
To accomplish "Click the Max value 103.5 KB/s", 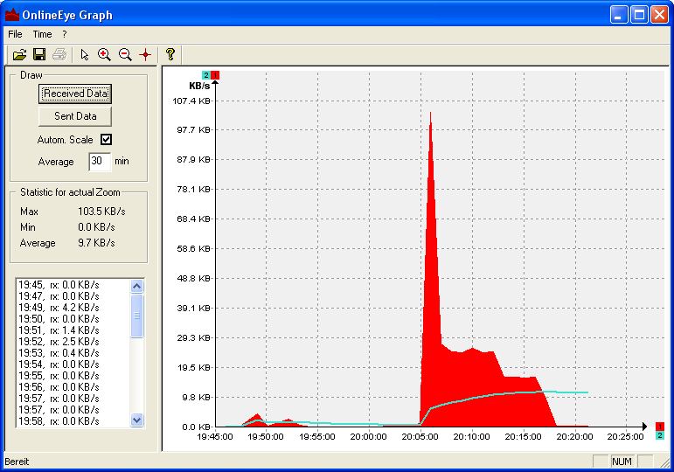I will (x=101, y=212).
